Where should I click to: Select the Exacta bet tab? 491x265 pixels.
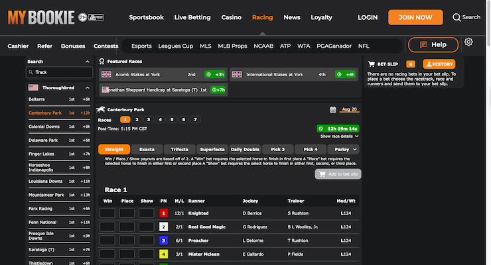click(x=147, y=149)
